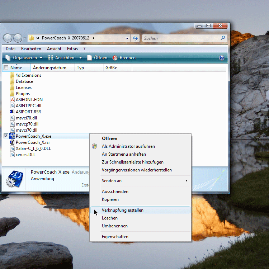Select Öffnen in context menu

(140, 138)
